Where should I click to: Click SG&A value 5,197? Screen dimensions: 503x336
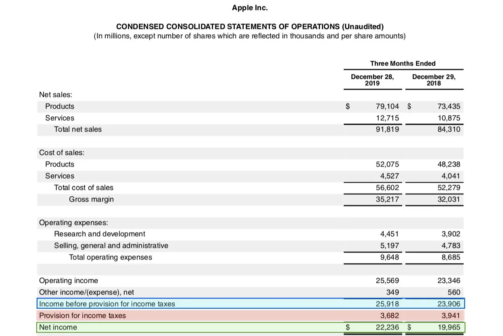(390, 245)
